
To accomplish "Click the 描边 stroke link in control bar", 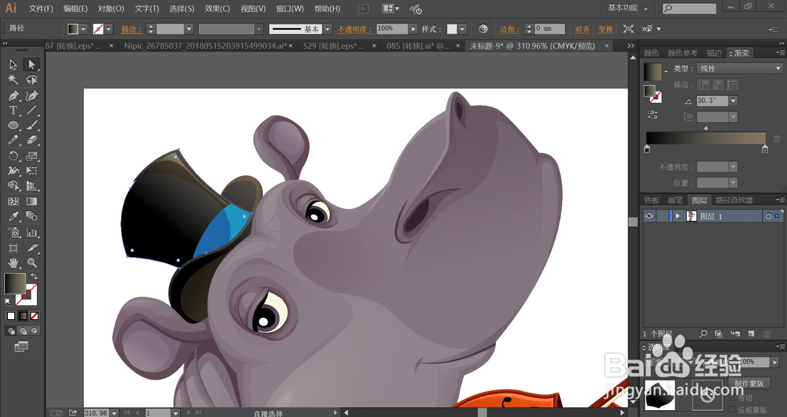I will 131,29.
